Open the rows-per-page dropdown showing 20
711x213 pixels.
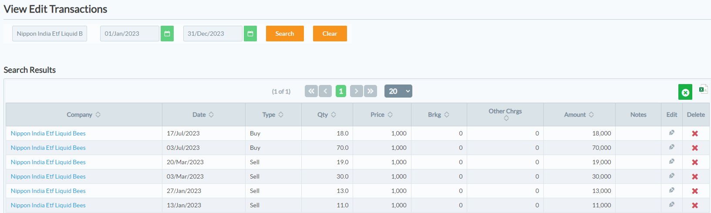pos(398,91)
